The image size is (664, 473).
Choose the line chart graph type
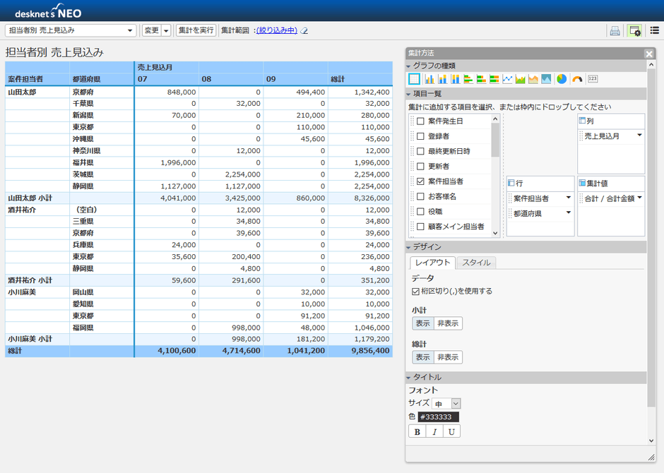coord(508,79)
